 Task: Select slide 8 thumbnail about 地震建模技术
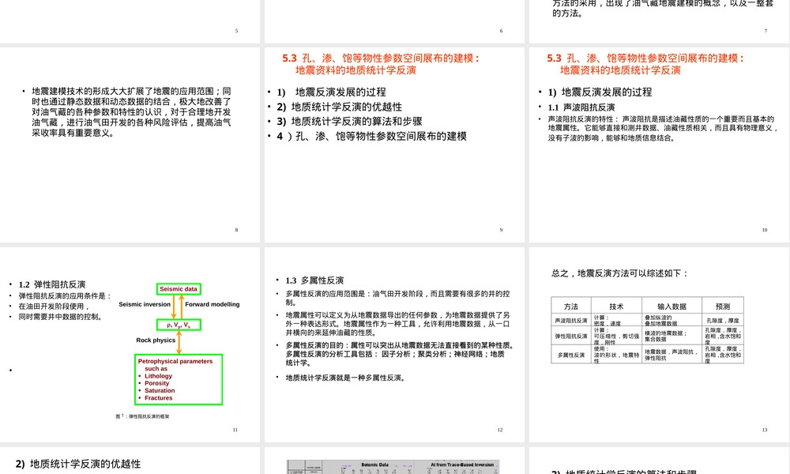(130, 145)
